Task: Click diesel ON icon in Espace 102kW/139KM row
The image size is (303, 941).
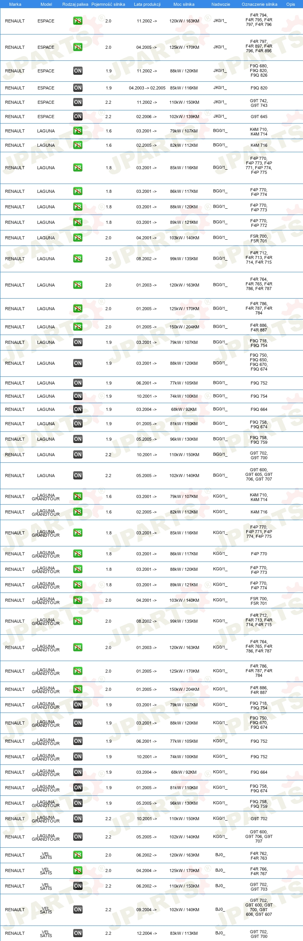Action: pos(78,117)
